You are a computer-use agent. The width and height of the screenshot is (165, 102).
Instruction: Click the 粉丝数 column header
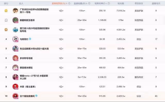point(121,3)
